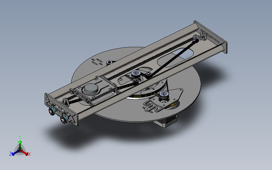This screenshot has width=272, height=170.
Task: Select the belt pulley on the triangular bracket
Action: [164, 95]
